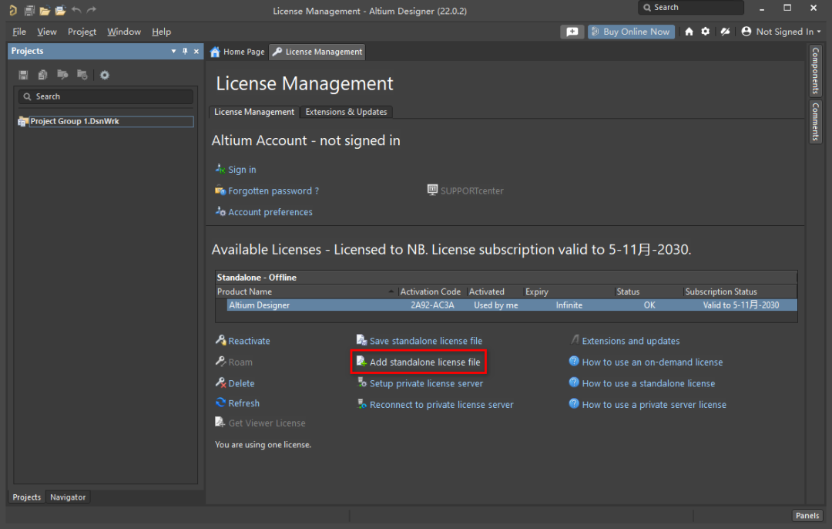This screenshot has height=529, width=832.
Task: Open the Projects panel dropdown arrow
Action: [x=173, y=52]
